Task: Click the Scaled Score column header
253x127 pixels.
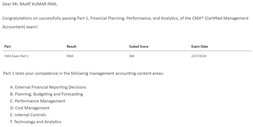Action: (139, 46)
